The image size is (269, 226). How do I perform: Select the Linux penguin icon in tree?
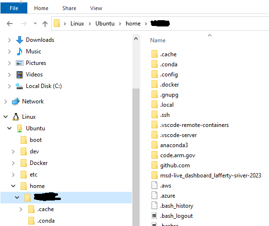[x=16, y=117]
